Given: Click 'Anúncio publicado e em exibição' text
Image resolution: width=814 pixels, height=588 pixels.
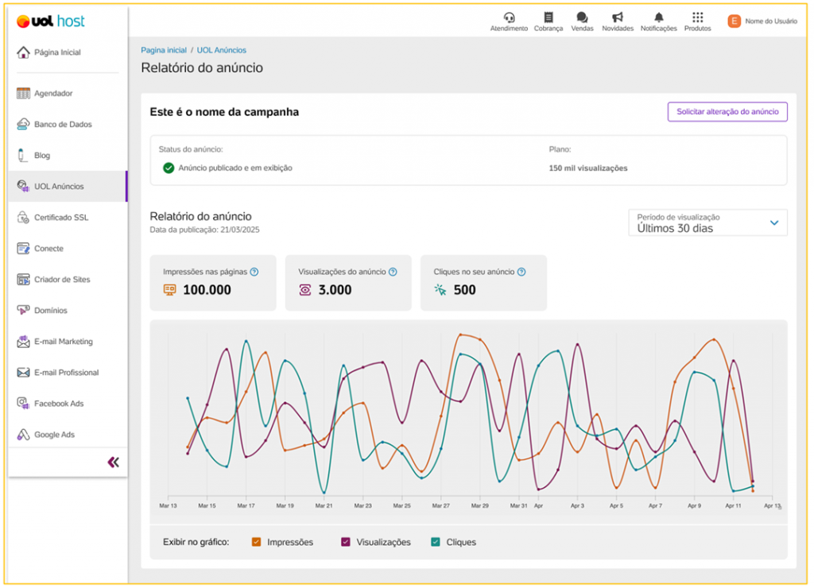Looking at the screenshot, I should pos(235,168).
